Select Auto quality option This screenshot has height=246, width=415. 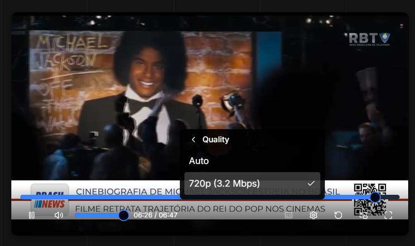click(252, 161)
